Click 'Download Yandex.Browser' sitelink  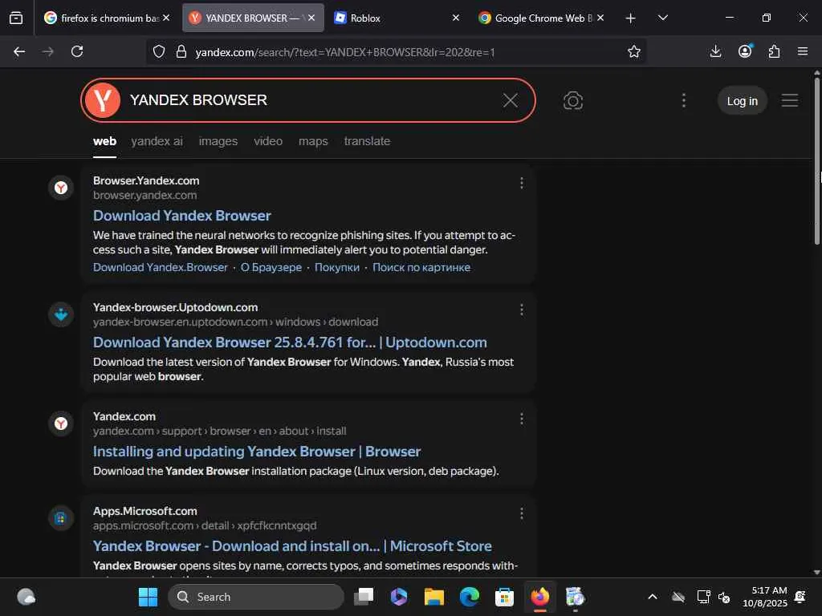click(161, 267)
